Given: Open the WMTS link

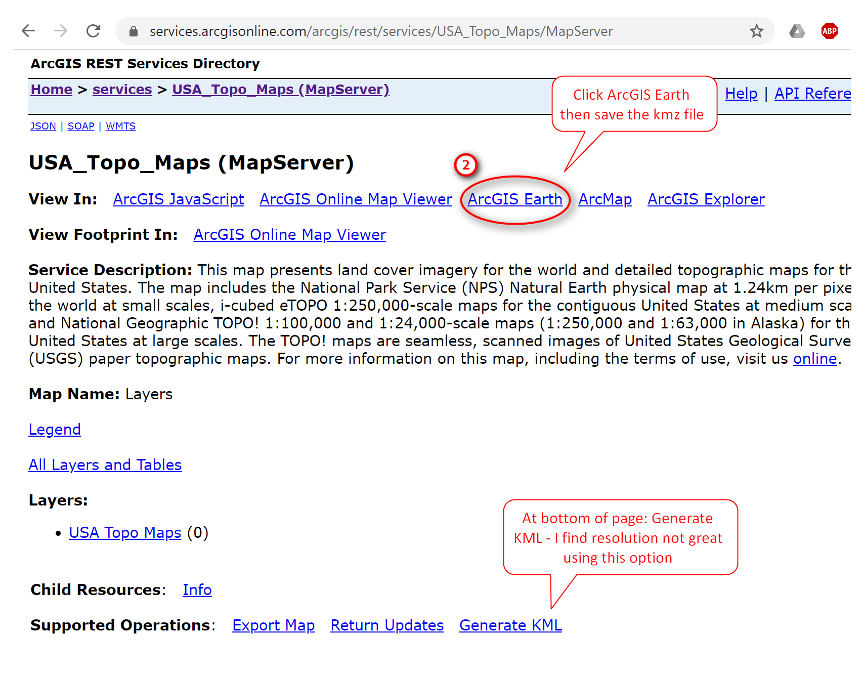Looking at the screenshot, I should [x=121, y=126].
